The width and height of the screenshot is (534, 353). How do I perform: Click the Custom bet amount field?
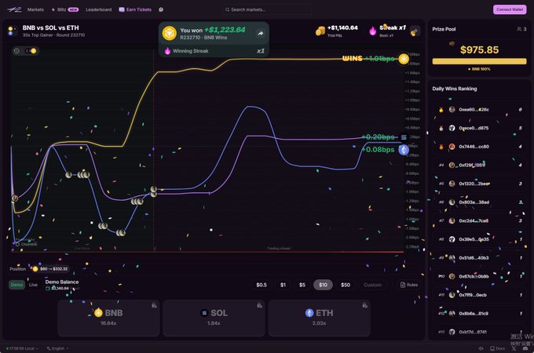pos(372,285)
